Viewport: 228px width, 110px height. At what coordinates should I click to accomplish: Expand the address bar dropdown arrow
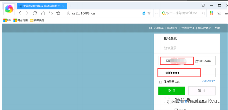157,14
